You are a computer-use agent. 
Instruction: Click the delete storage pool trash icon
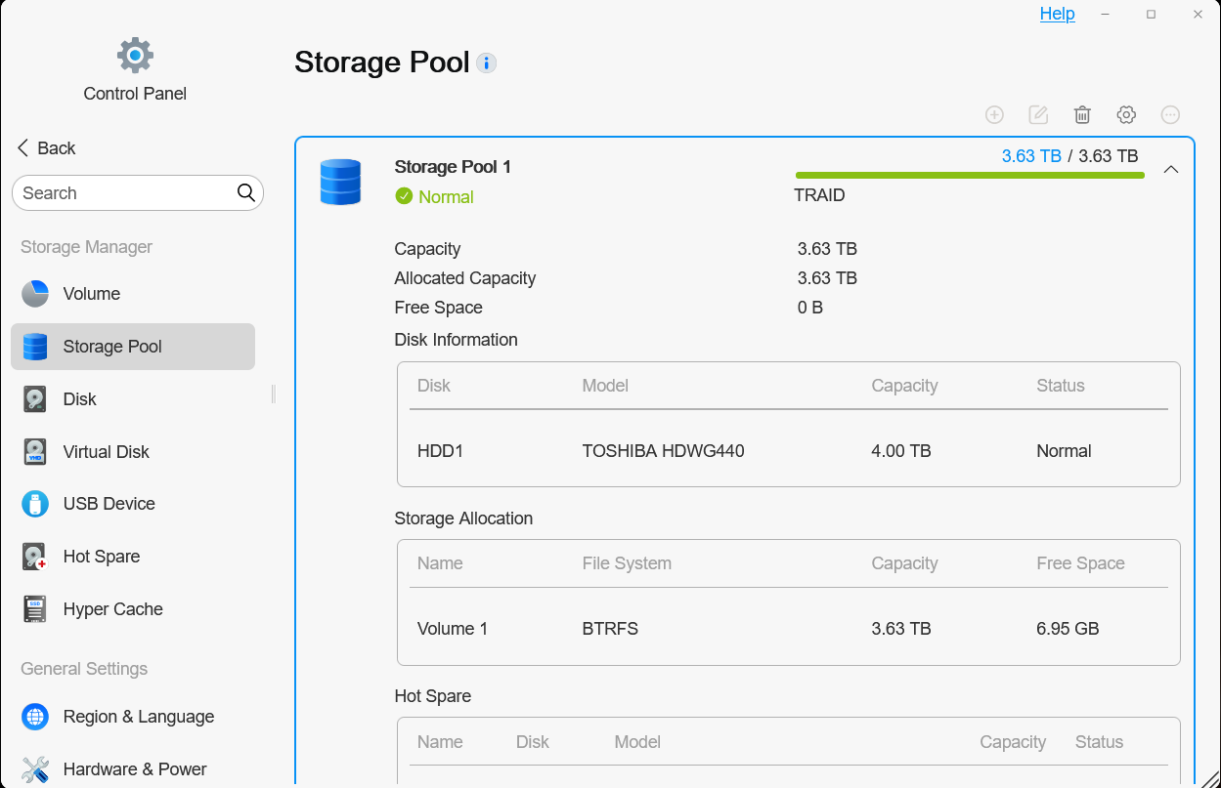pyautogui.click(x=1082, y=115)
